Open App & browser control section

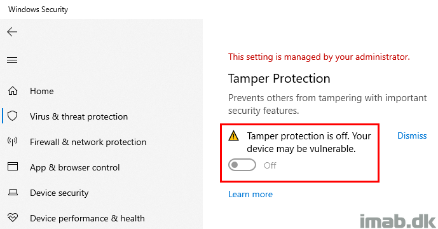coord(74,167)
